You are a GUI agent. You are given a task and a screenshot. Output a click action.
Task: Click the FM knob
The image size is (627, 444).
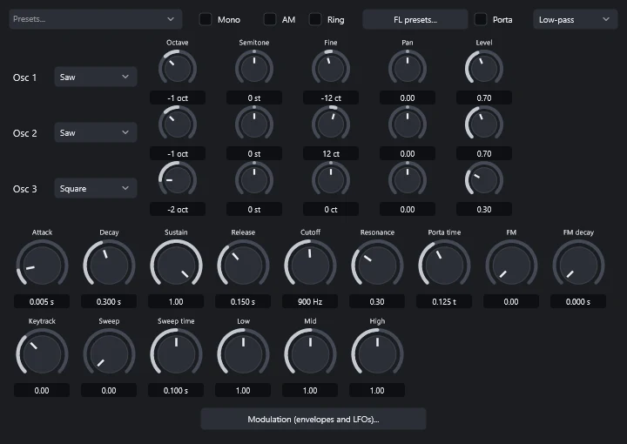[511, 266]
